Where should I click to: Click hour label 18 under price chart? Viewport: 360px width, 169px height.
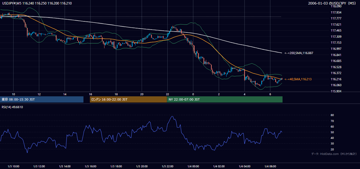pyautogui.click(x=116, y=94)
